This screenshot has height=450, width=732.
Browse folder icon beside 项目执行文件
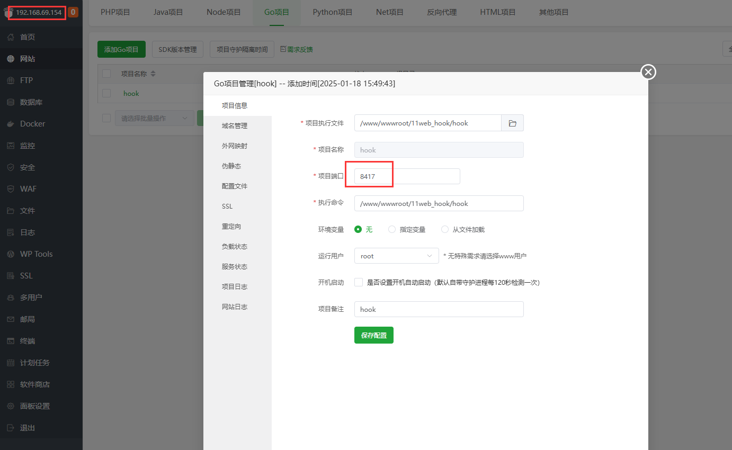coord(512,123)
